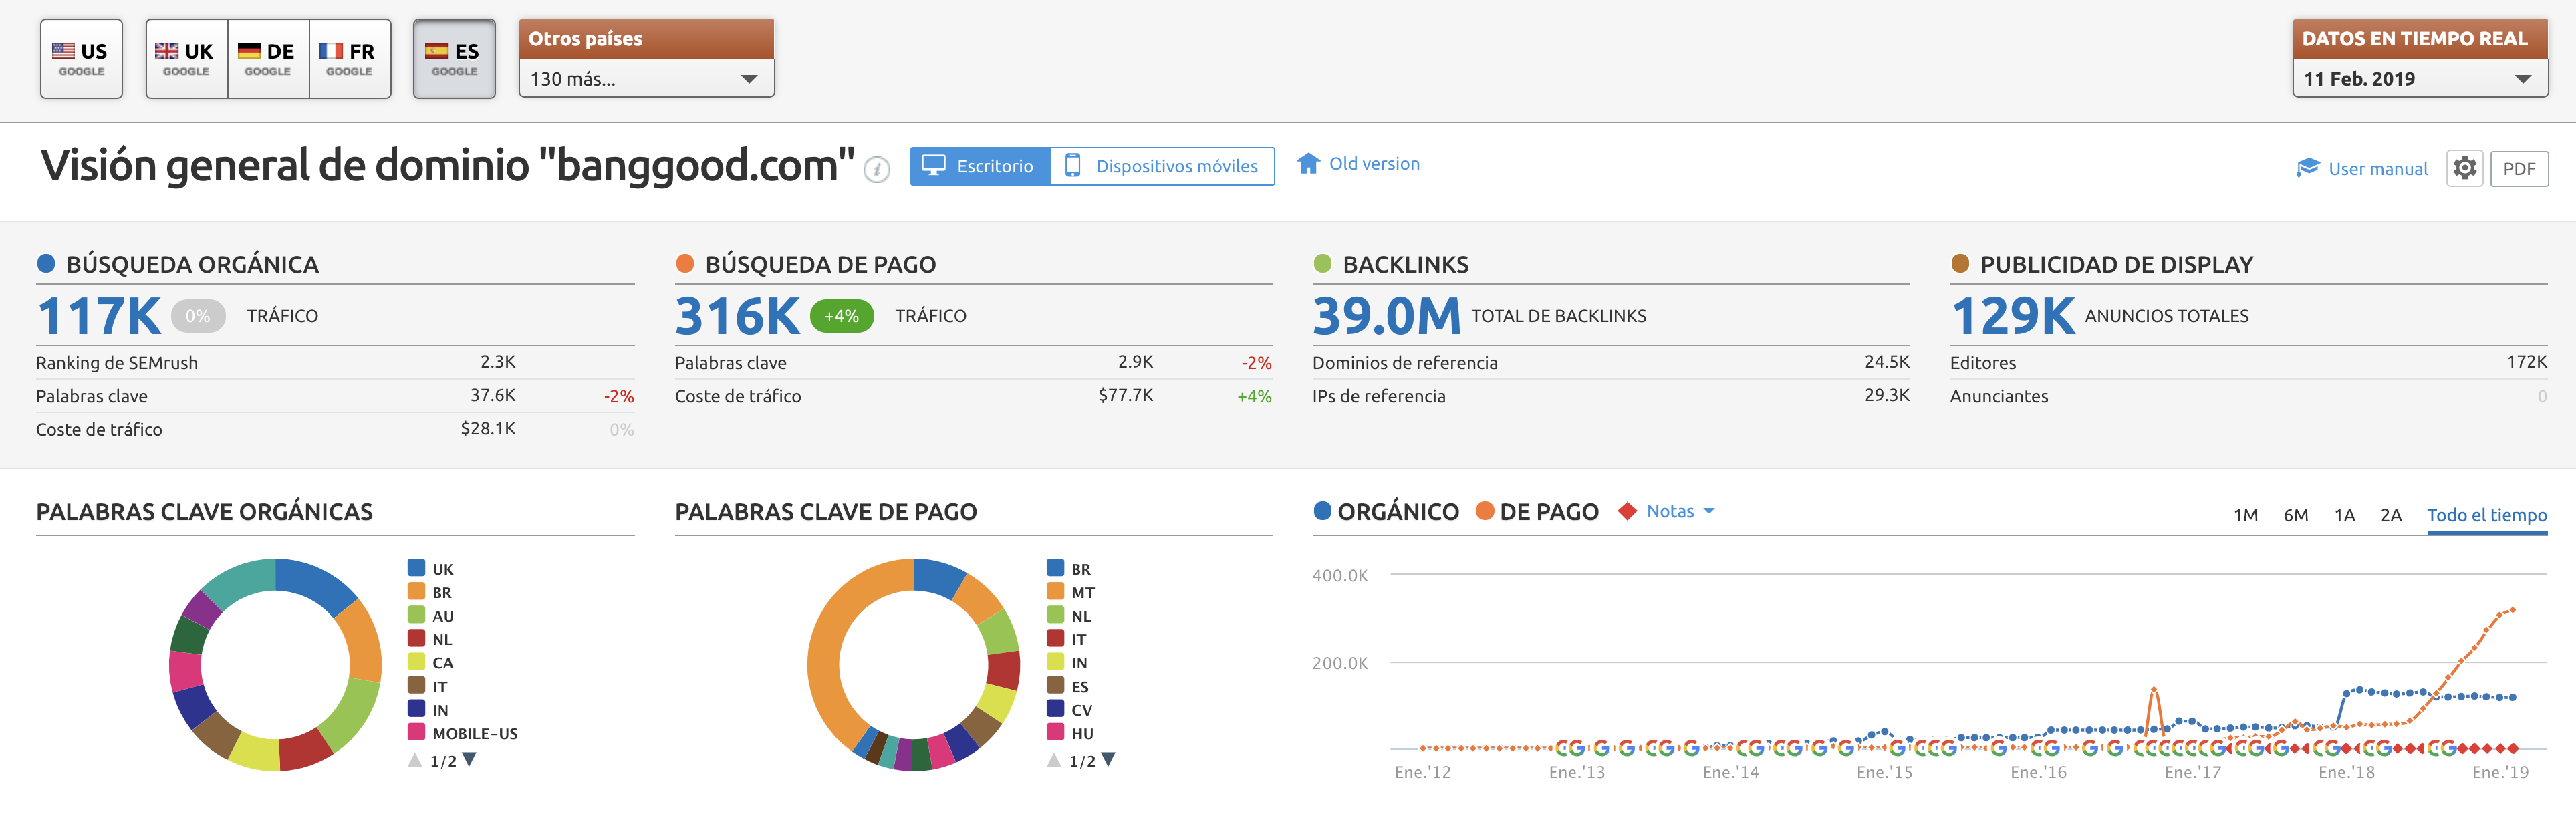Screen dimensions: 2576x818
Task: Previous page arrow of organic keywords legend
Action: tap(415, 760)
